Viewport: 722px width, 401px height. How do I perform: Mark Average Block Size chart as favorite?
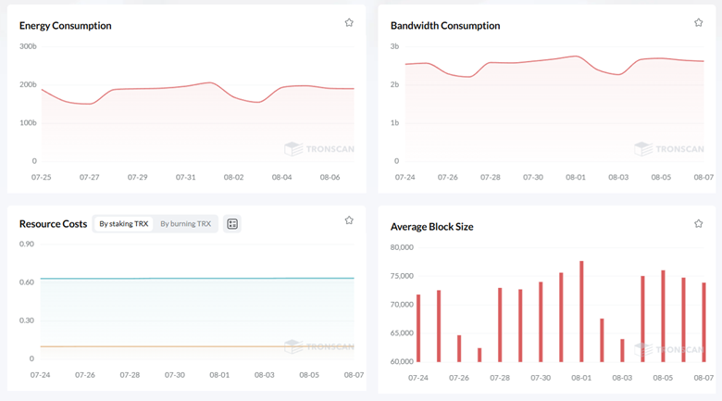(699, 223)
